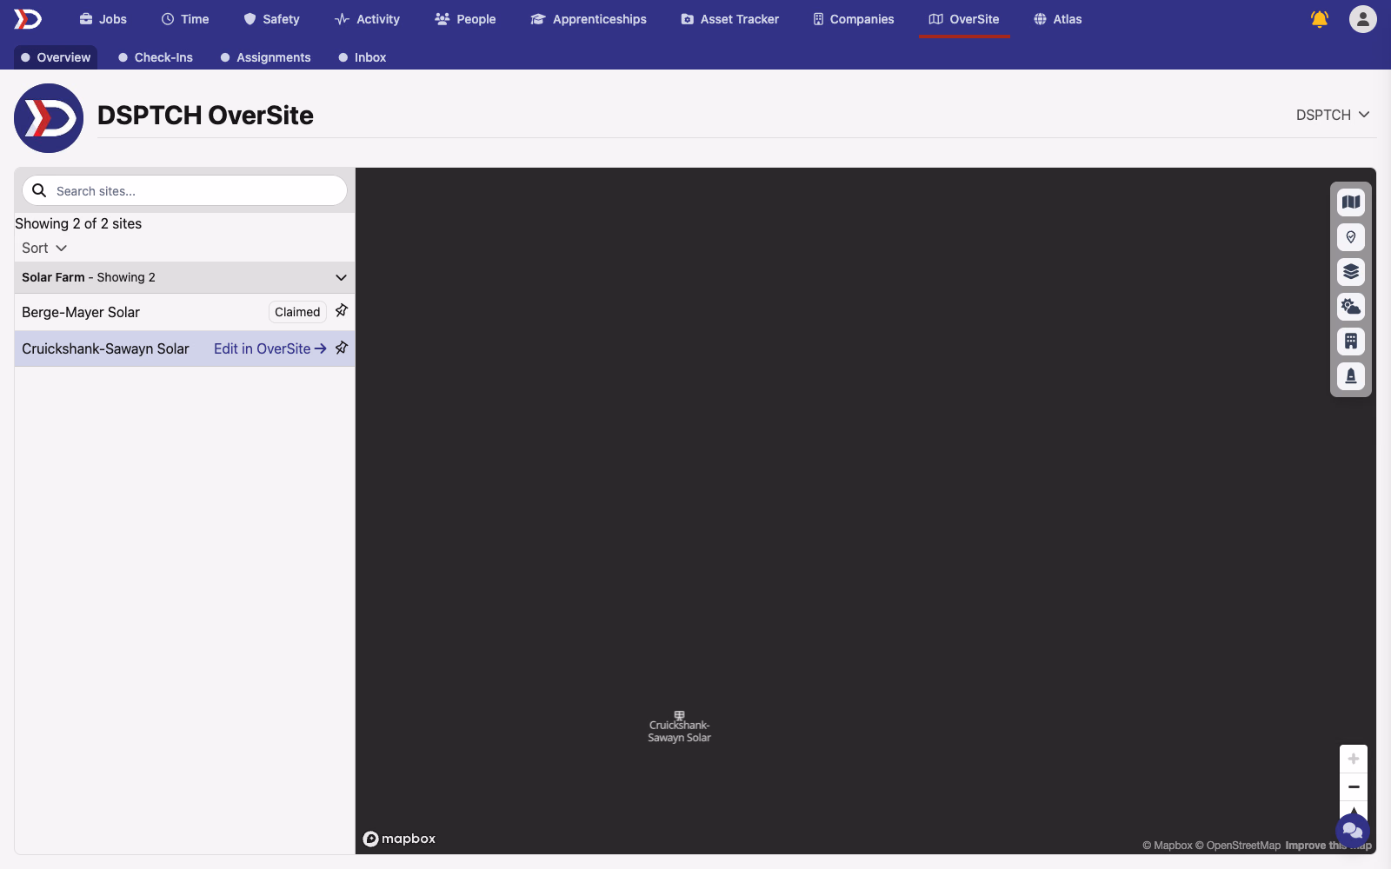Go to Safety in top navigation
This screenshot has height=869, width=1391.
(271, 19)
